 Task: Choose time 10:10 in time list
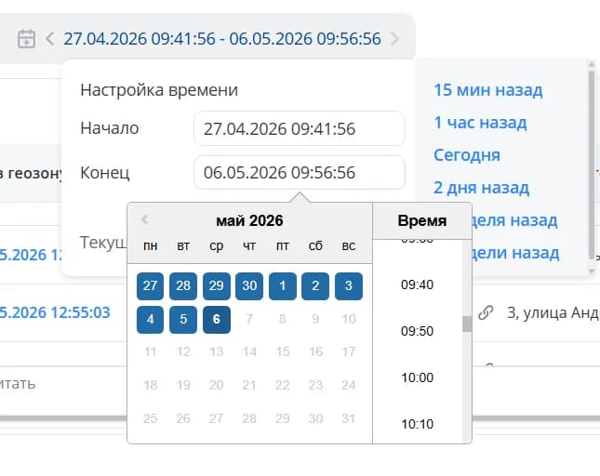pyautogui.click(x=417, y=424)
